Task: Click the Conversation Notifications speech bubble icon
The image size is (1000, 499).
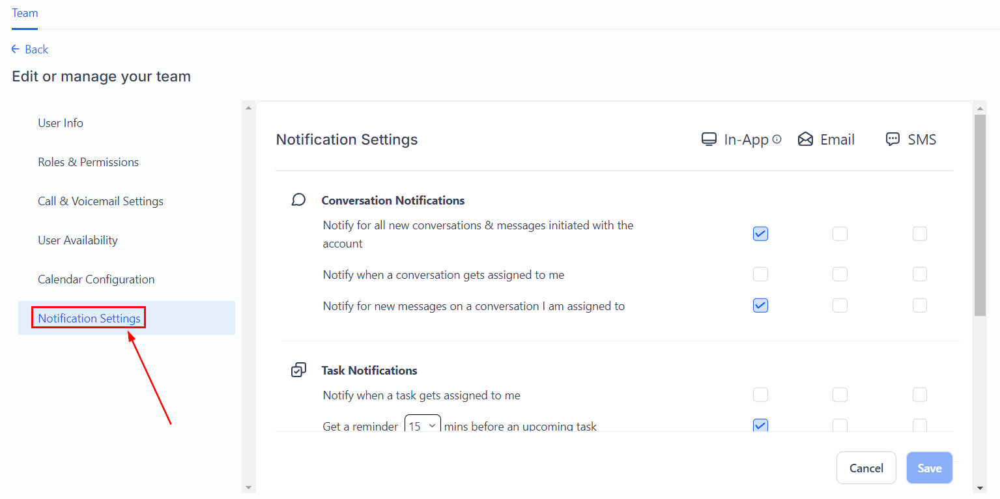Action: (x=298, y=200)
